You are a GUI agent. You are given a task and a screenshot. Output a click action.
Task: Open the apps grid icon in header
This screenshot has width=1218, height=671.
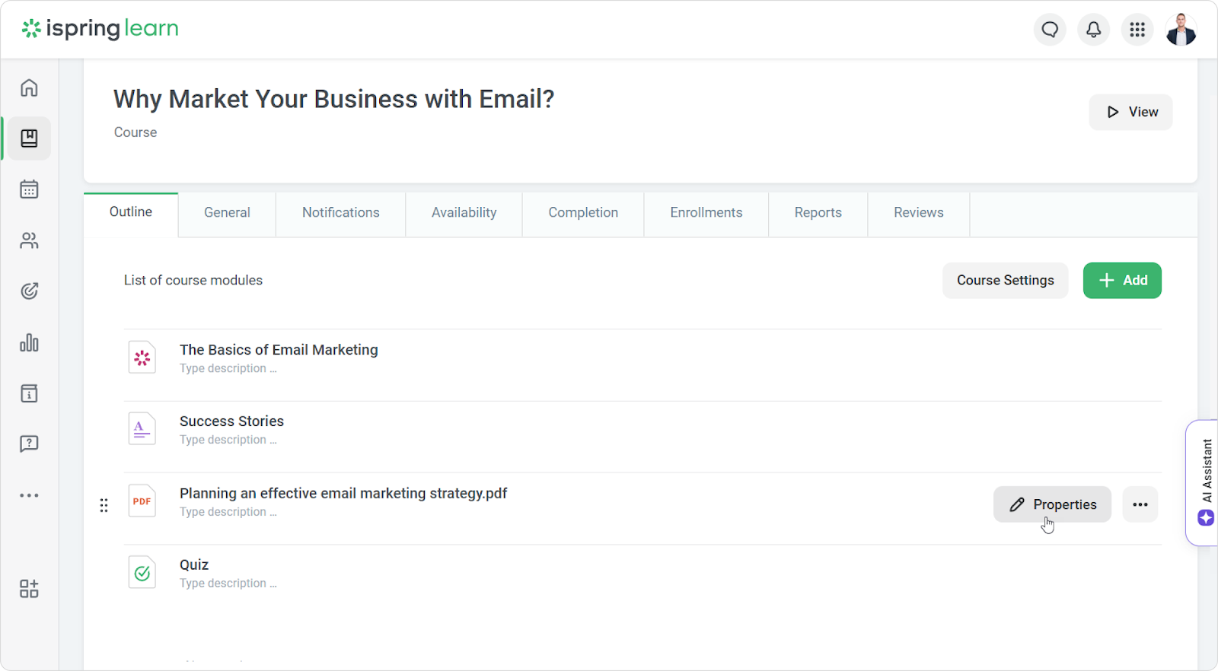coord(1137,30)
